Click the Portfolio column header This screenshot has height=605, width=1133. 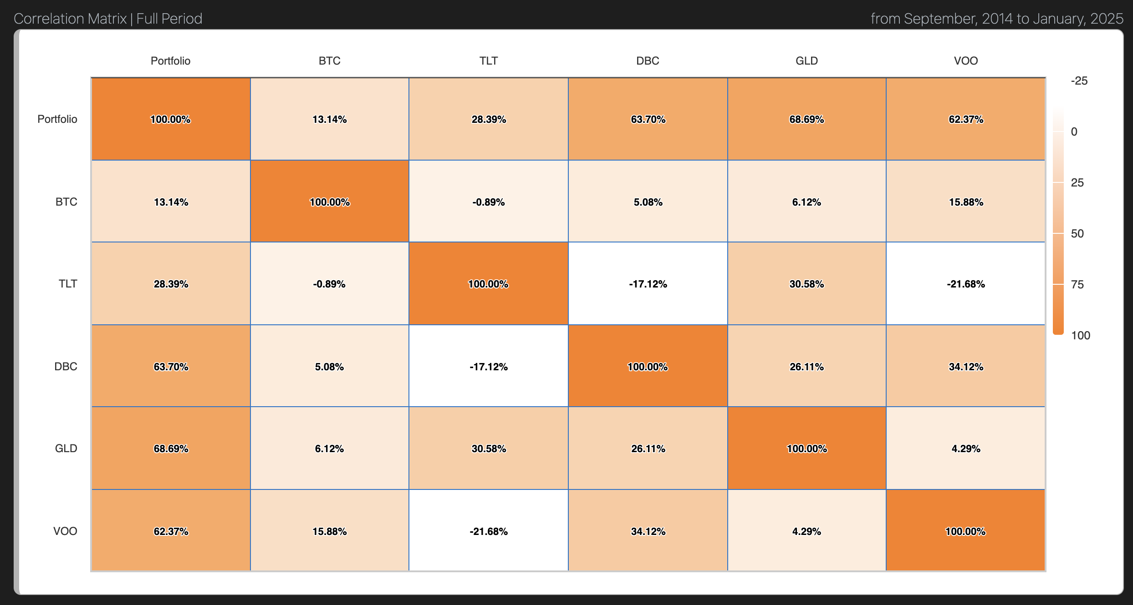tap(170, 61)
